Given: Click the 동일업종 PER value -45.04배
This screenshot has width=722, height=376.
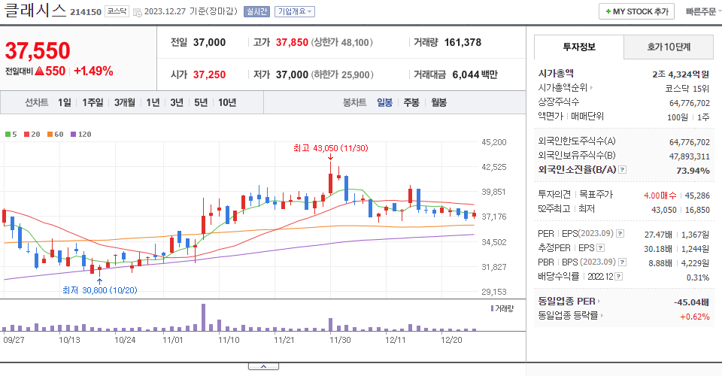Looking at the screenshot, I should click(691, 302).
